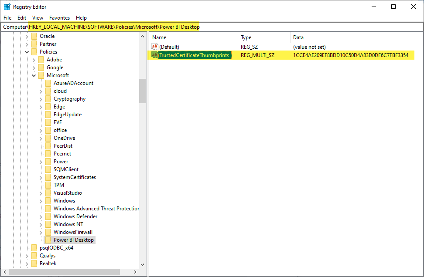Screen dimensions: 424x277
Task: Click the ab icon beside TrustedCertificateThumbprints
Action: (155, 55)
